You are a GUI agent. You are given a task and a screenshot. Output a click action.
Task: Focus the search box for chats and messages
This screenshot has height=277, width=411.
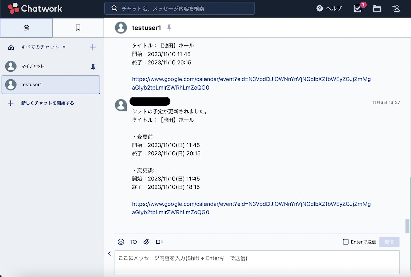pyautogui.click(x=180, y=8)
